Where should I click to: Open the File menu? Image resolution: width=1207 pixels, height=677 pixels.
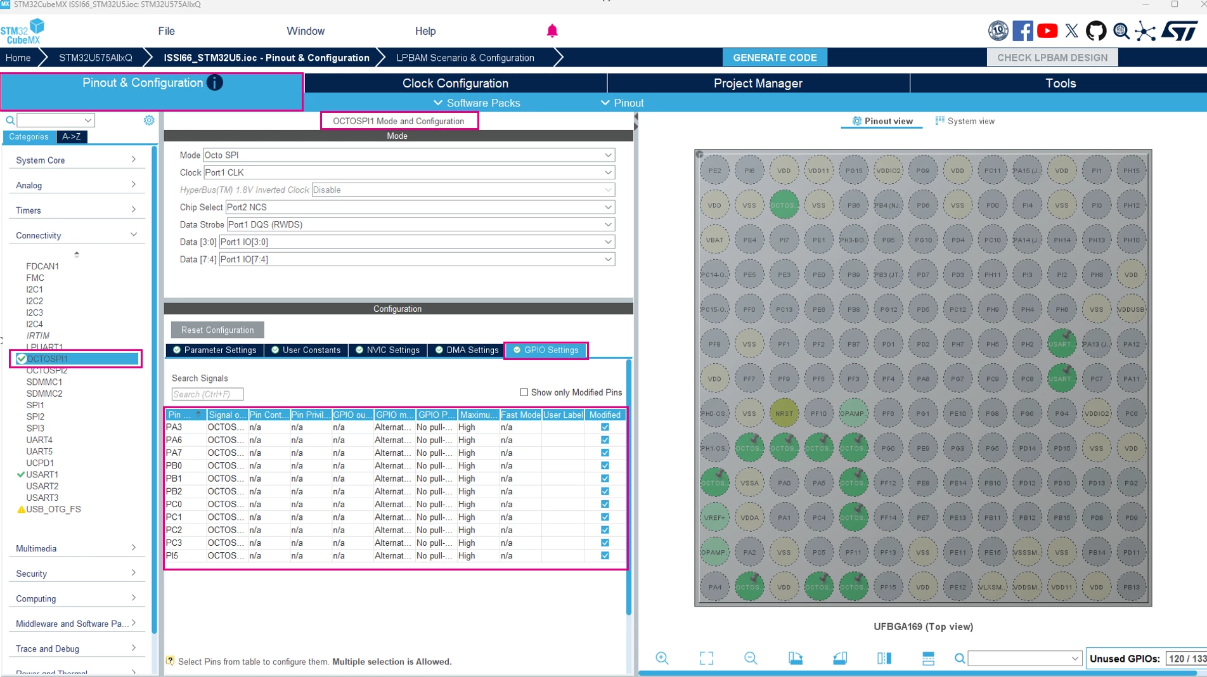[166, 31]
